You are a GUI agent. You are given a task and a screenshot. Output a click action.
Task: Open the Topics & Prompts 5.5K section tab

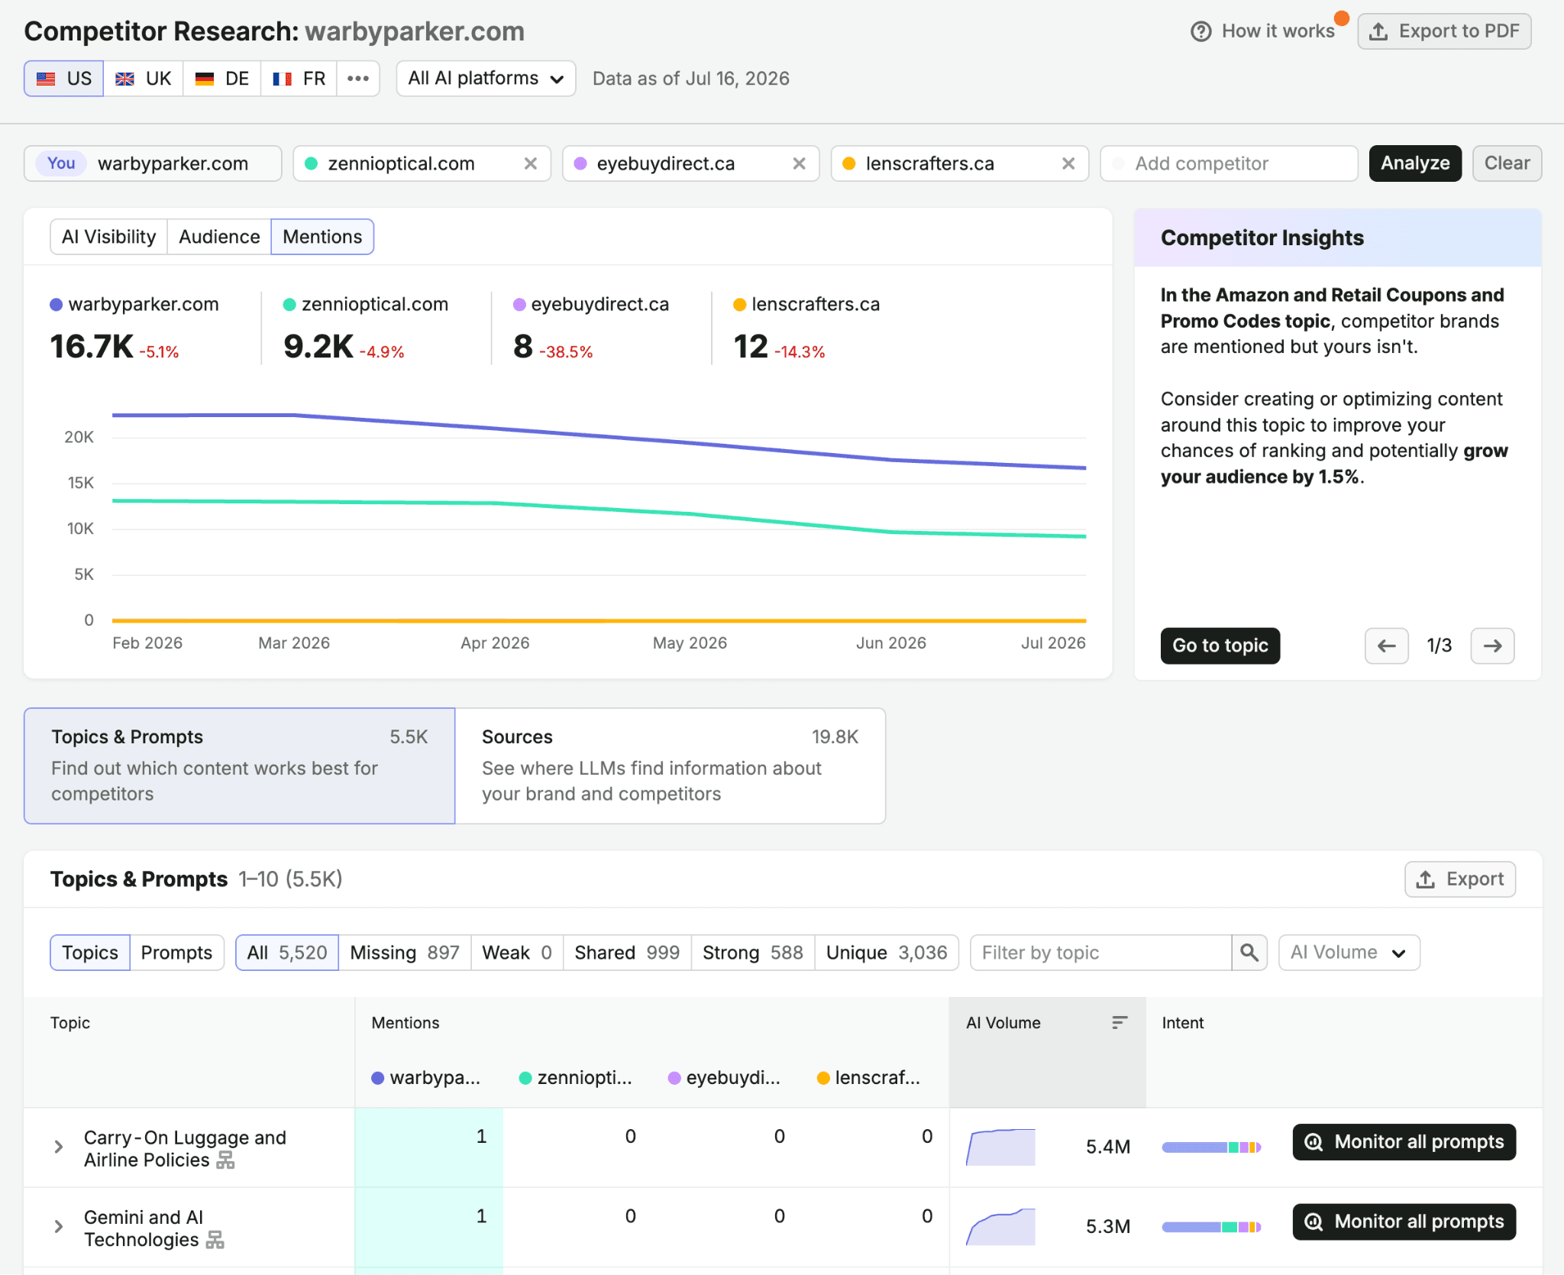click(240, 765)
